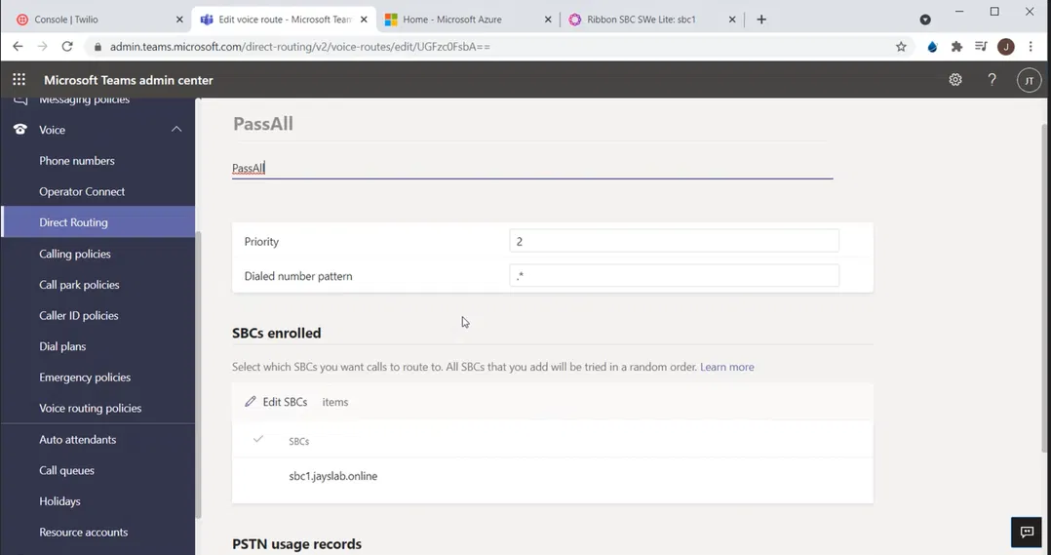This screenshot has height=555, width=1051.
Task: Open Teams admin settings gear
Action: click(x=955, y=80)
